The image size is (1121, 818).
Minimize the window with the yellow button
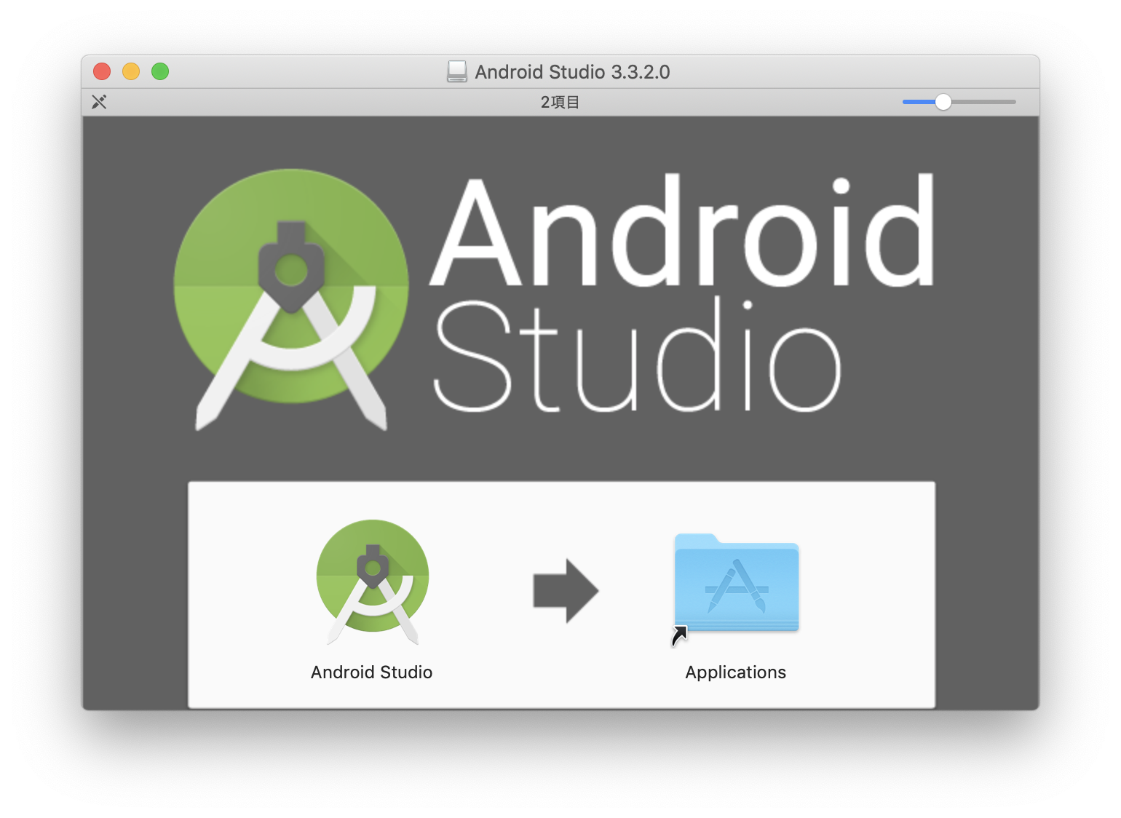coord(131,71)
